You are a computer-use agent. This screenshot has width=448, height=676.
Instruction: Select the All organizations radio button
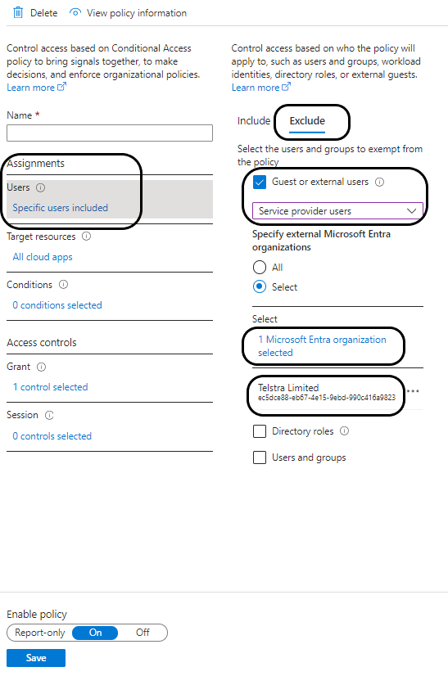click(260, 268)
